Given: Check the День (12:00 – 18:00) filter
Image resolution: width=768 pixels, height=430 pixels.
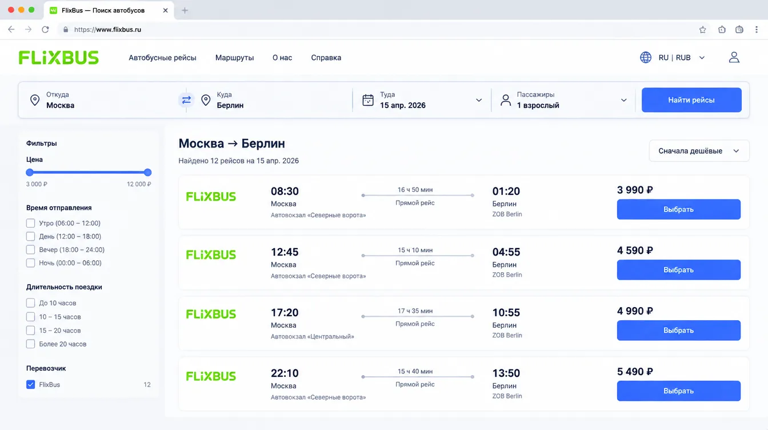Looking at the screenshot, I should point(31,236).
